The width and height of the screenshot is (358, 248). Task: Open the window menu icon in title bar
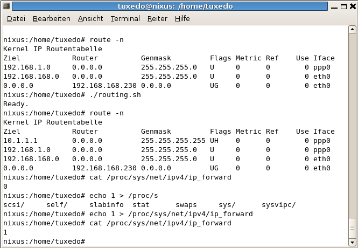[6, 6]
